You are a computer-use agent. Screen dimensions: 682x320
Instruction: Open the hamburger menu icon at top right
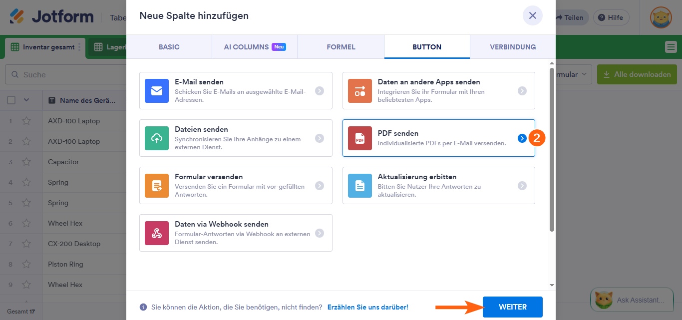point(671,47)
